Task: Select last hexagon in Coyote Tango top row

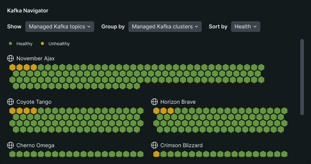Action: [140, 111]
